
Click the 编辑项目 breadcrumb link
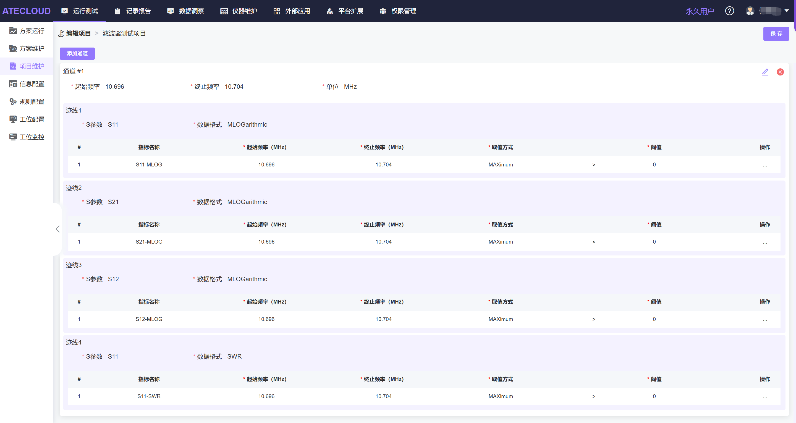pos(78,33)
